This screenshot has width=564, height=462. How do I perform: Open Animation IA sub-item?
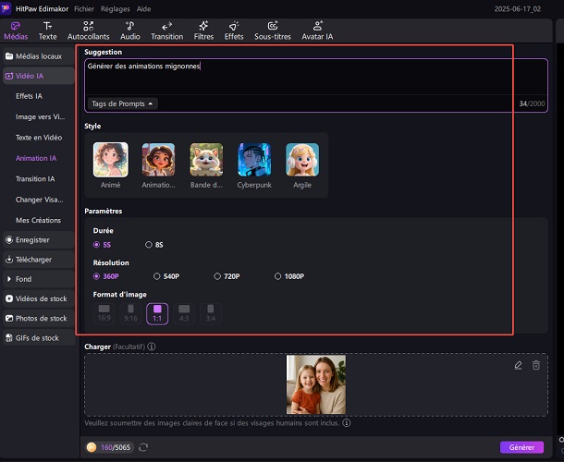click(36, 158)
